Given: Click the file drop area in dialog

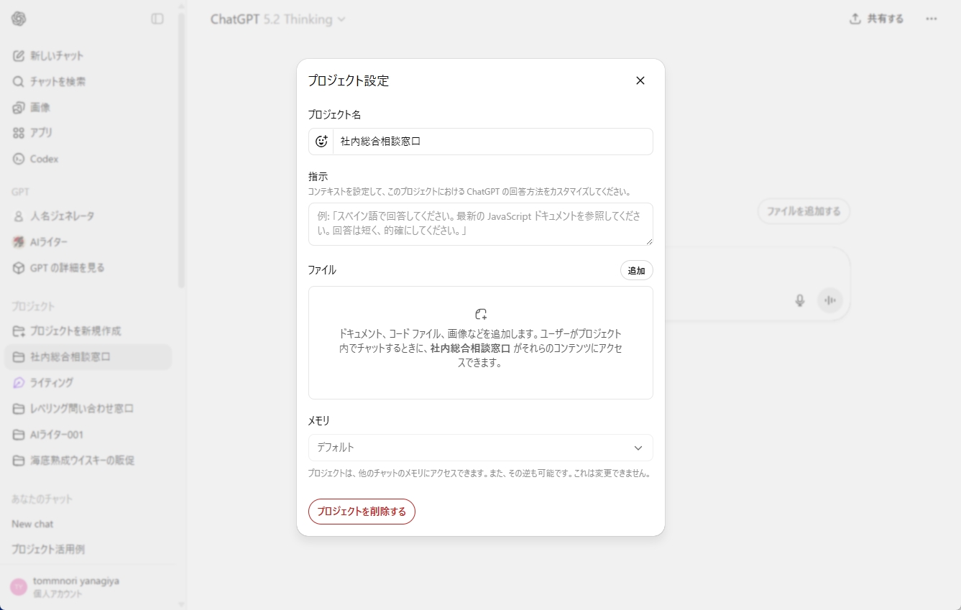Looking at the screenshot, I should pyautogui.click(x=481, y=343).
